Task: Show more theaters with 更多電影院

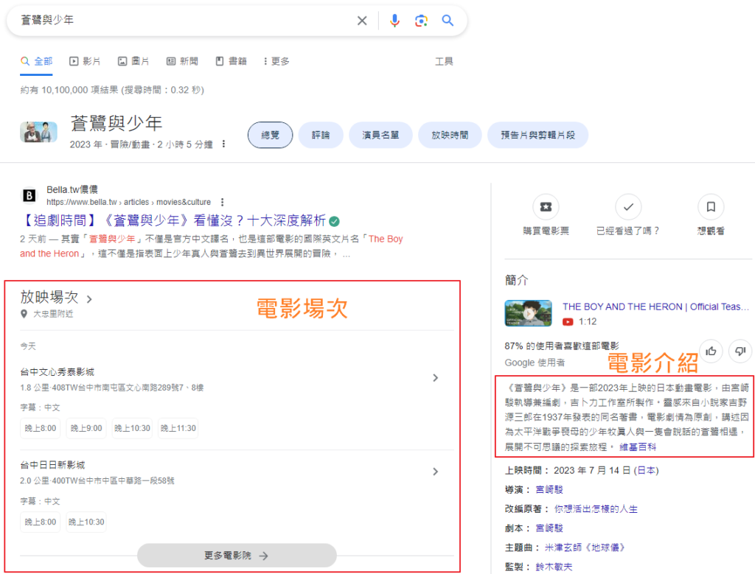Action: [x=237, y=556]
